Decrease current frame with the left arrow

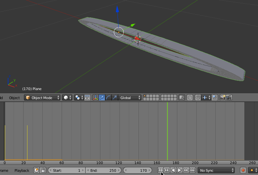click(125, 170)
